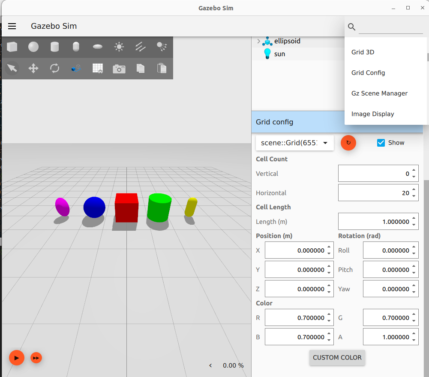429x377 pixels.
Task: Click the blue sphere in scene
Action: click(x=94, y=207)
